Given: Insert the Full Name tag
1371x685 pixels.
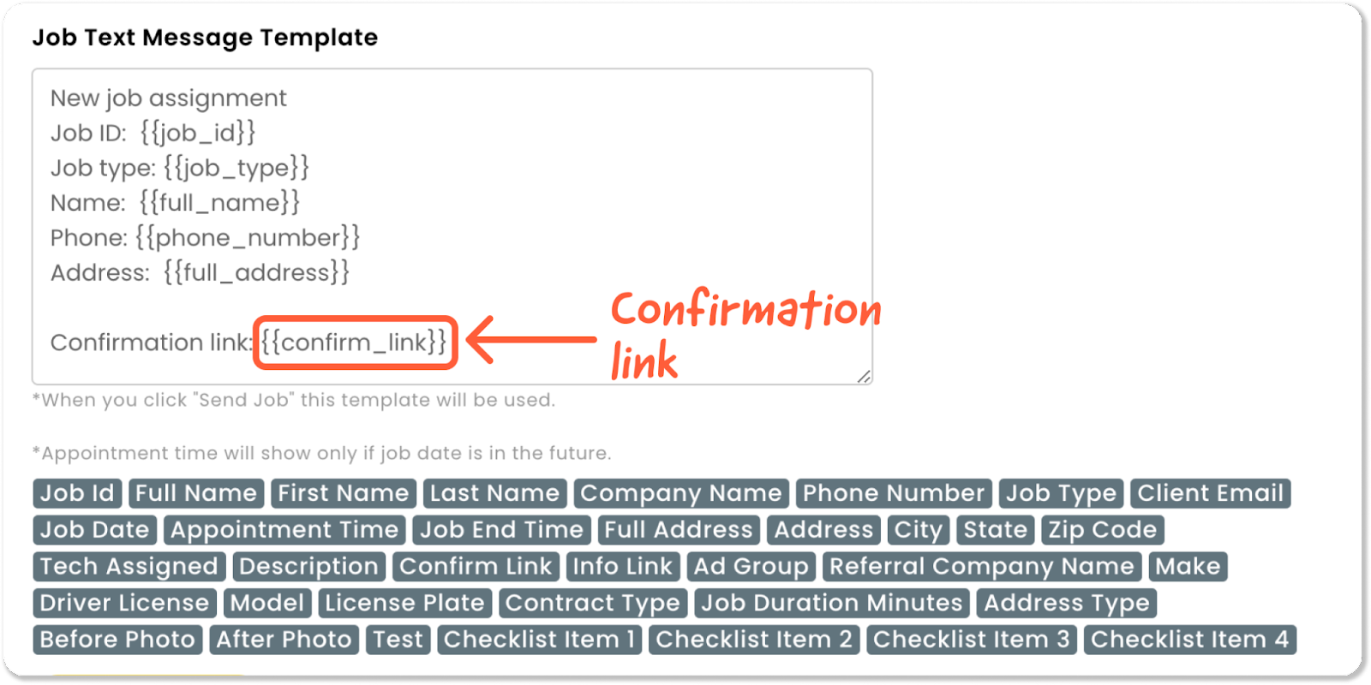Looking at the screenshot, I should (x=196, y=493).
